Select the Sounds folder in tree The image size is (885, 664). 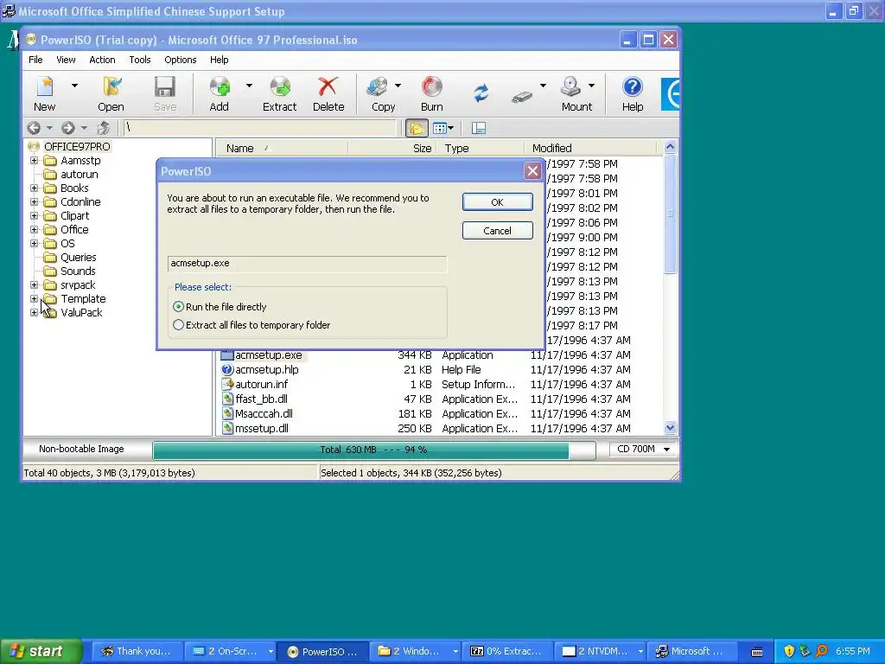click(78, 271)
